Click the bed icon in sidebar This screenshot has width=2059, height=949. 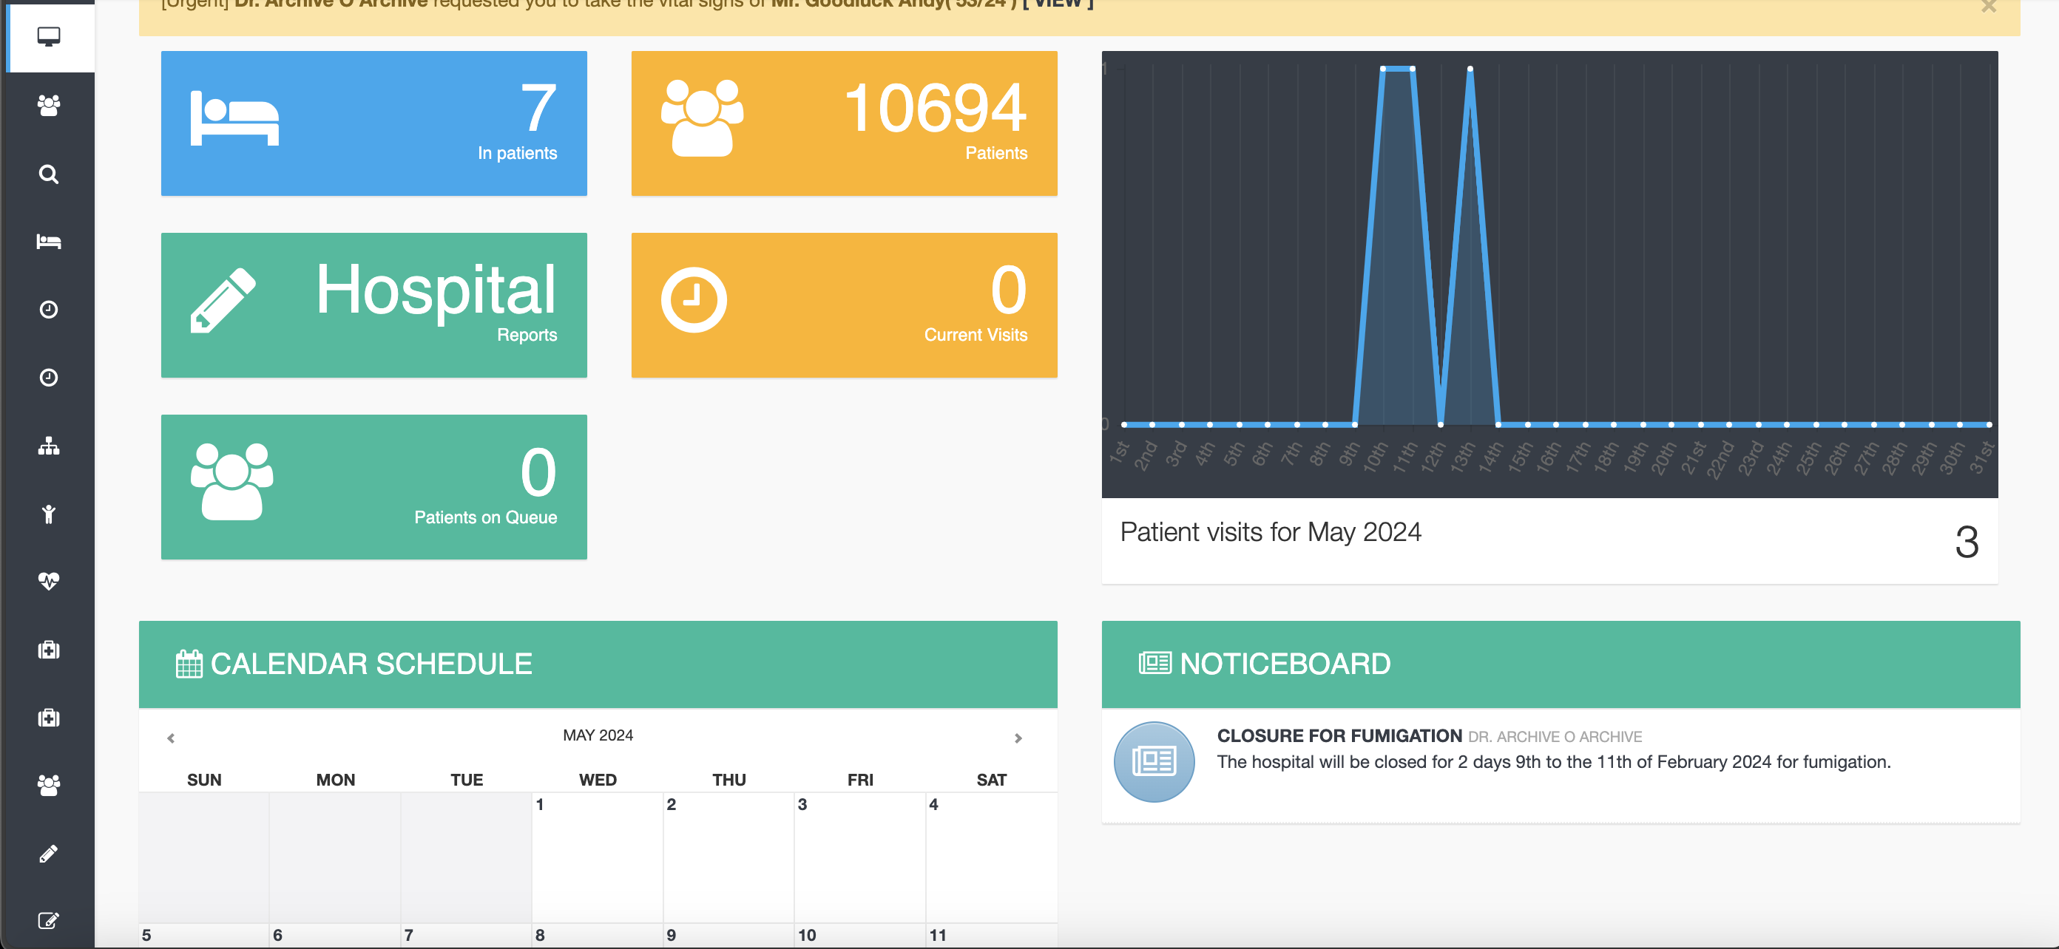49,241
